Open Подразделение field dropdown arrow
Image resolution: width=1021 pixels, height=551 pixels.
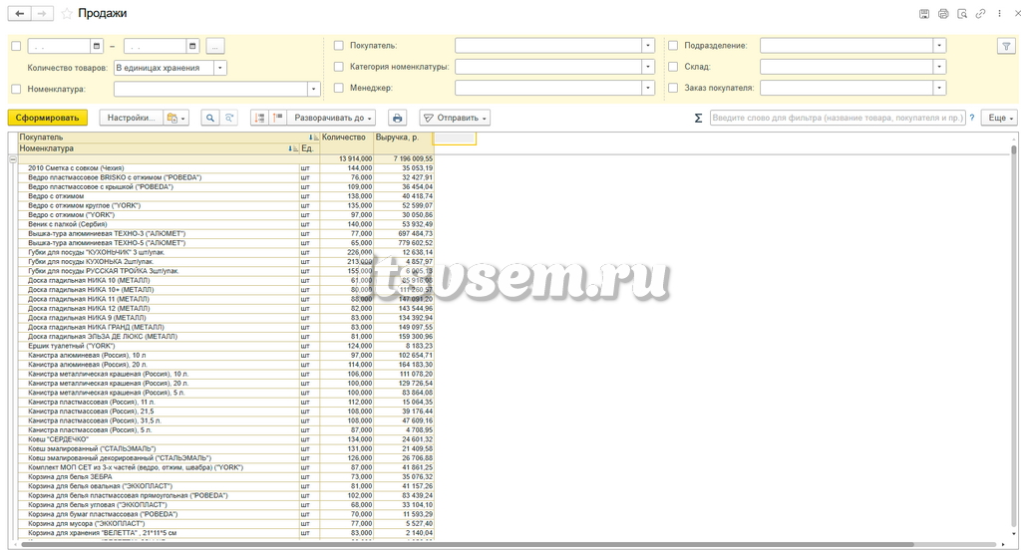click(x=939, y=46)
